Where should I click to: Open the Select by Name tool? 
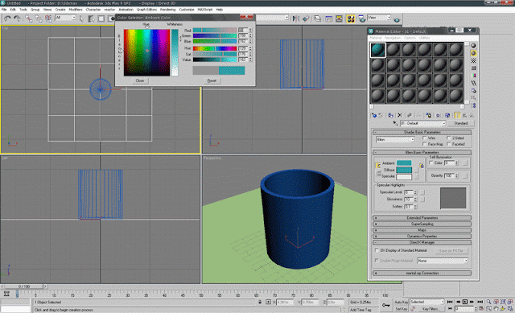(x=91, y=19)
